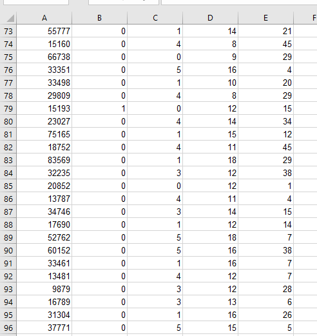Click cell containing 55777
Viewport: 317px width, 336px height.
pos(44,31)
